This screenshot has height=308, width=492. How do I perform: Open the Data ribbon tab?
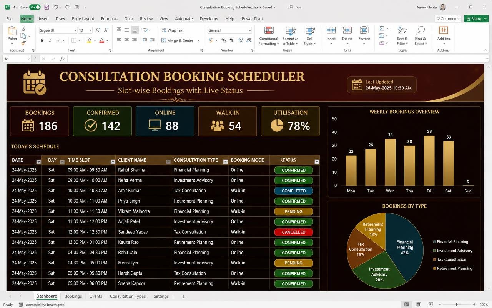coord(129,18)
